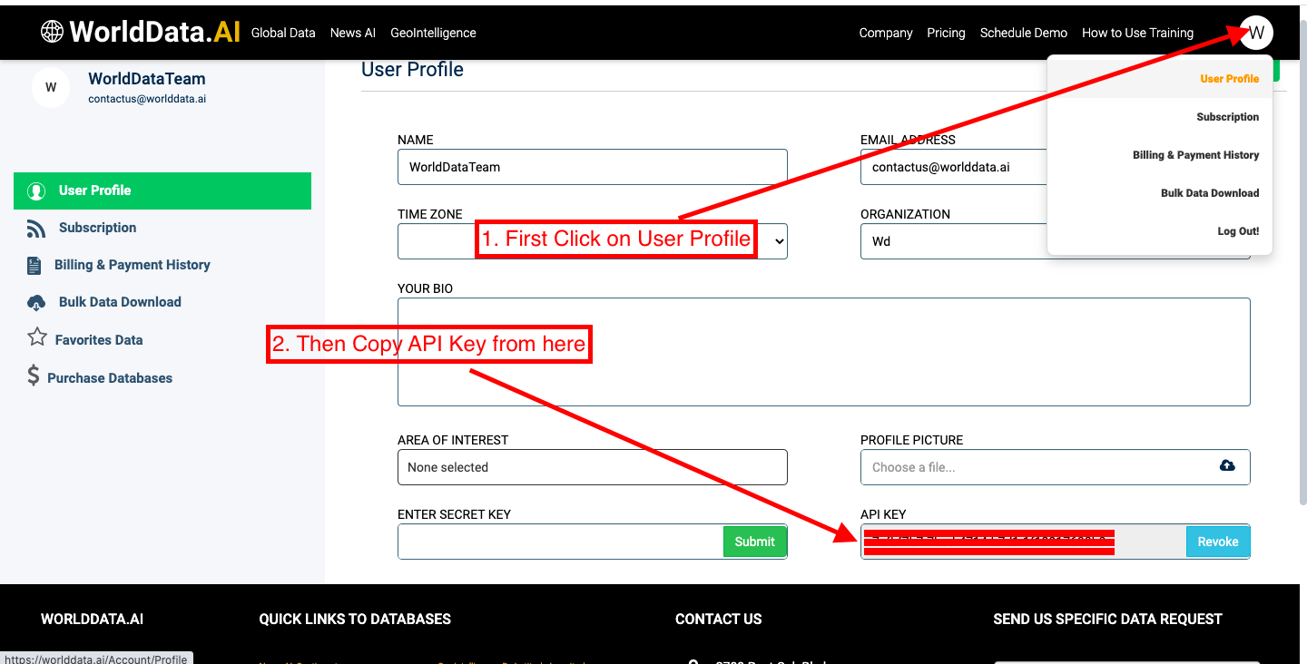Click the page's vertical scrollbar
Image resolution: width=1307 pixels, height=664 pixels.
1302,272
